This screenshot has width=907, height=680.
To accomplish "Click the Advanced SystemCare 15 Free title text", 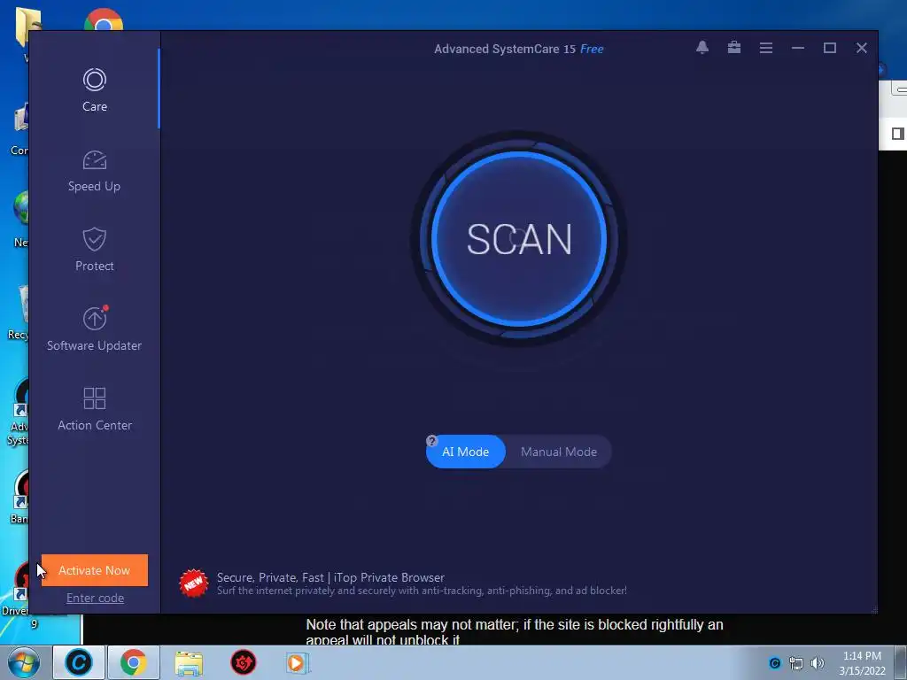I will pyautogui.click(x=518, y=50).
